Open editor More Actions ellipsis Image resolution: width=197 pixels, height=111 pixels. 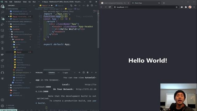pos(96,6)
